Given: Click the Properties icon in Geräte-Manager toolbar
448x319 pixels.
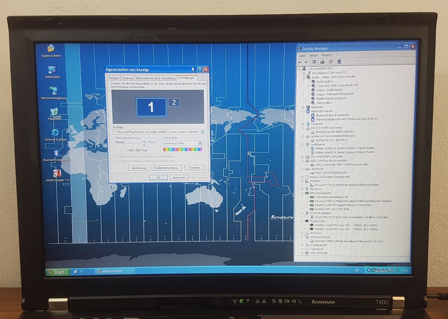Looking at the screenshot, I should 330,62.
